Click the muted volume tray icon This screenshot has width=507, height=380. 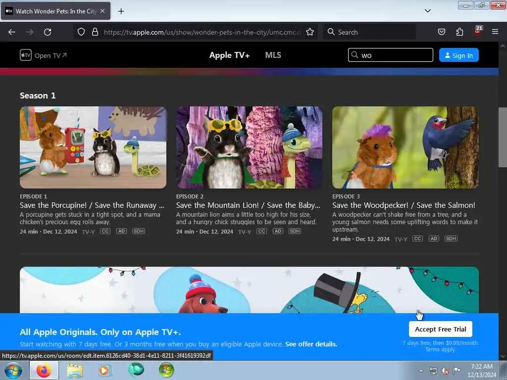(445, 371)
